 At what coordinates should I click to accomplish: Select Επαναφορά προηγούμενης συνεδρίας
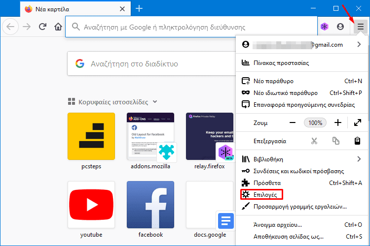[x=301, y=104]
